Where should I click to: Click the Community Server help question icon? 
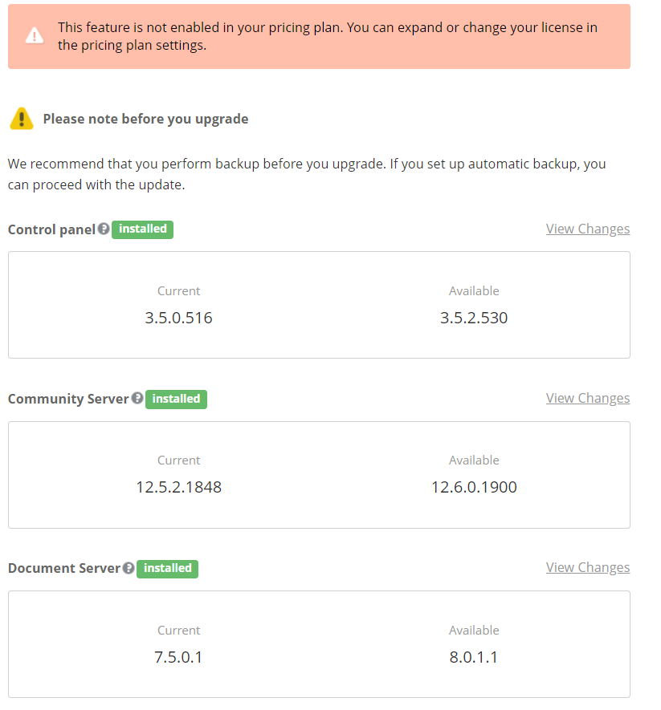coord(137,399)
